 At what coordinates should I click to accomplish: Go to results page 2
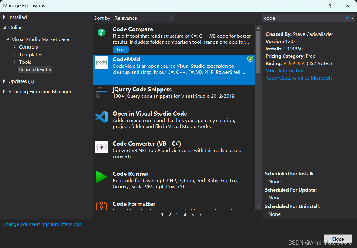pos(170,215)
